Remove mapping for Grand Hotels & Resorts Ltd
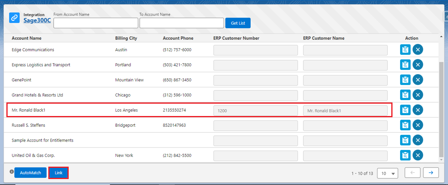This screenshot has height=185, width=448. point(418,95)
